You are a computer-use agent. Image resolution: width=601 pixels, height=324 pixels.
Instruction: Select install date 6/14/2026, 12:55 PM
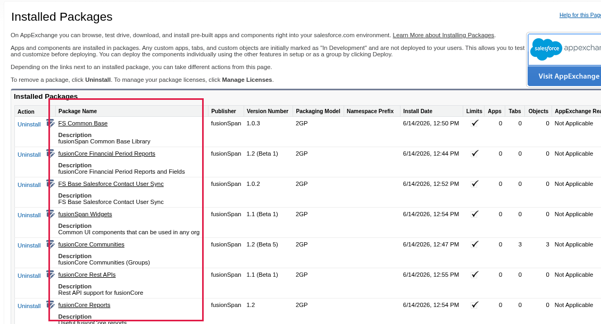(431, 275)
